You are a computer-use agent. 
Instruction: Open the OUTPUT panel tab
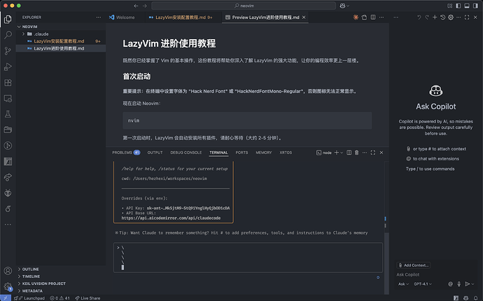[155, 153]
